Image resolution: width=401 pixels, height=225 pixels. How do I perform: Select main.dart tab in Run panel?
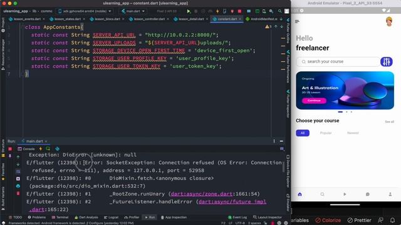click(34, 141)
